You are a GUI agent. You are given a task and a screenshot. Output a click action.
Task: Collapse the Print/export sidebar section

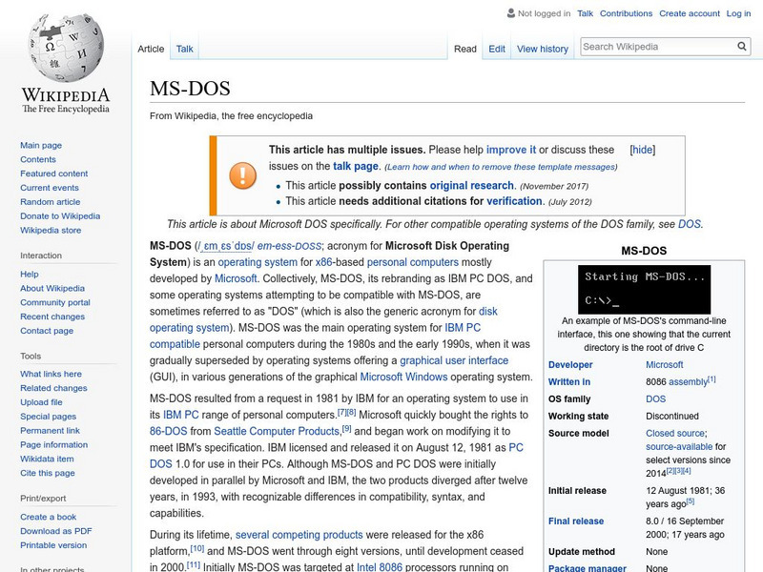point(43,497)
